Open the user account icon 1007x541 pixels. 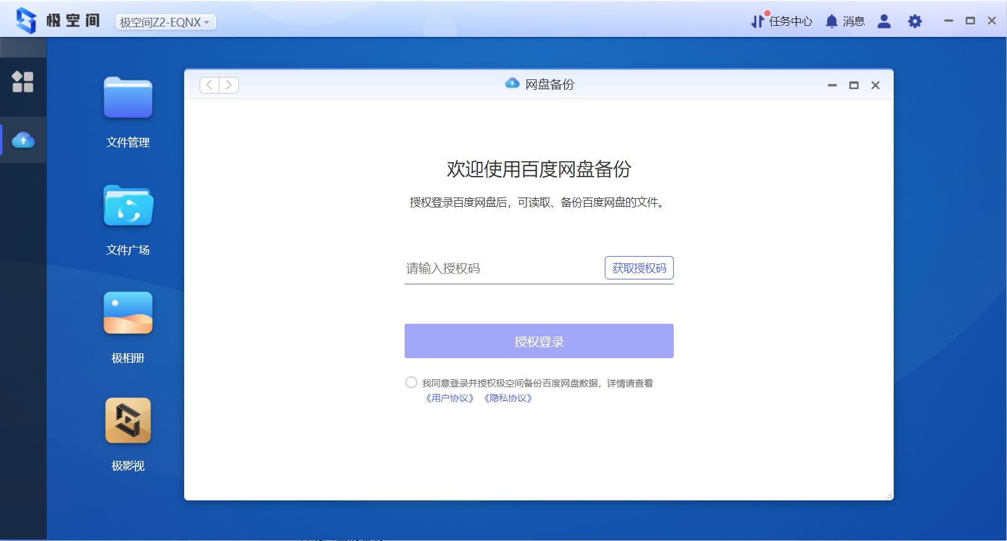[x=884, y=22]
